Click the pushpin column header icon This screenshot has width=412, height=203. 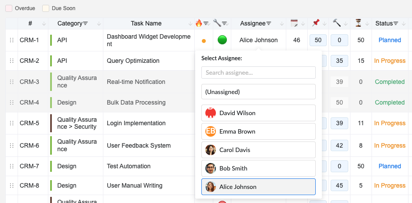point(316,23)
